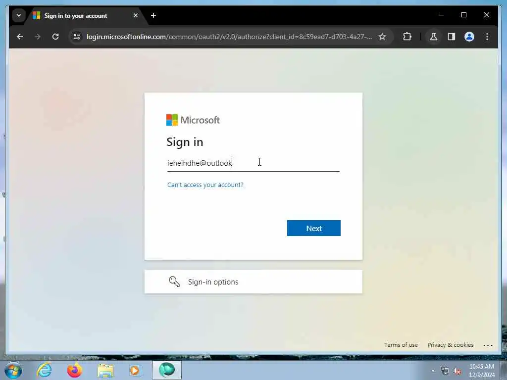Click the email input field
This screenshot has width=507, height=380.
pyautogui.click(x=253, y=163)
